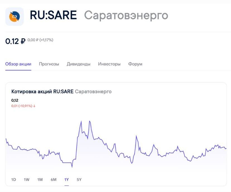
Task: Open the Дивиденды tab
Action: (79, 64)
